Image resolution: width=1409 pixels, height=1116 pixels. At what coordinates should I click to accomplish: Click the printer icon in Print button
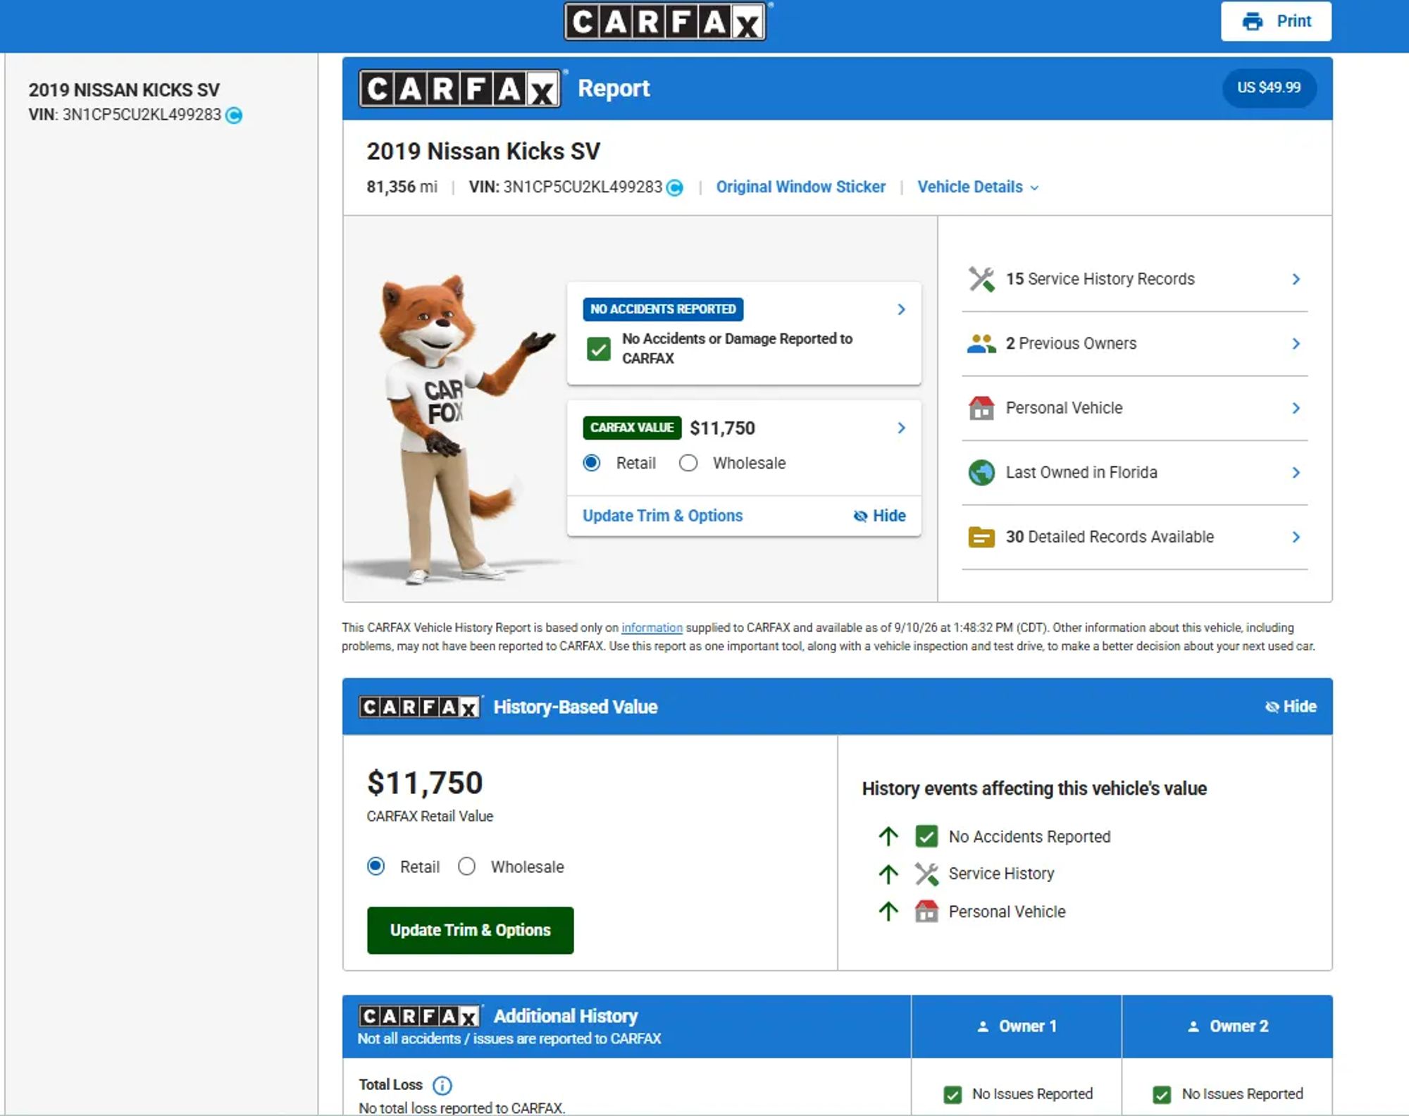1253,21
